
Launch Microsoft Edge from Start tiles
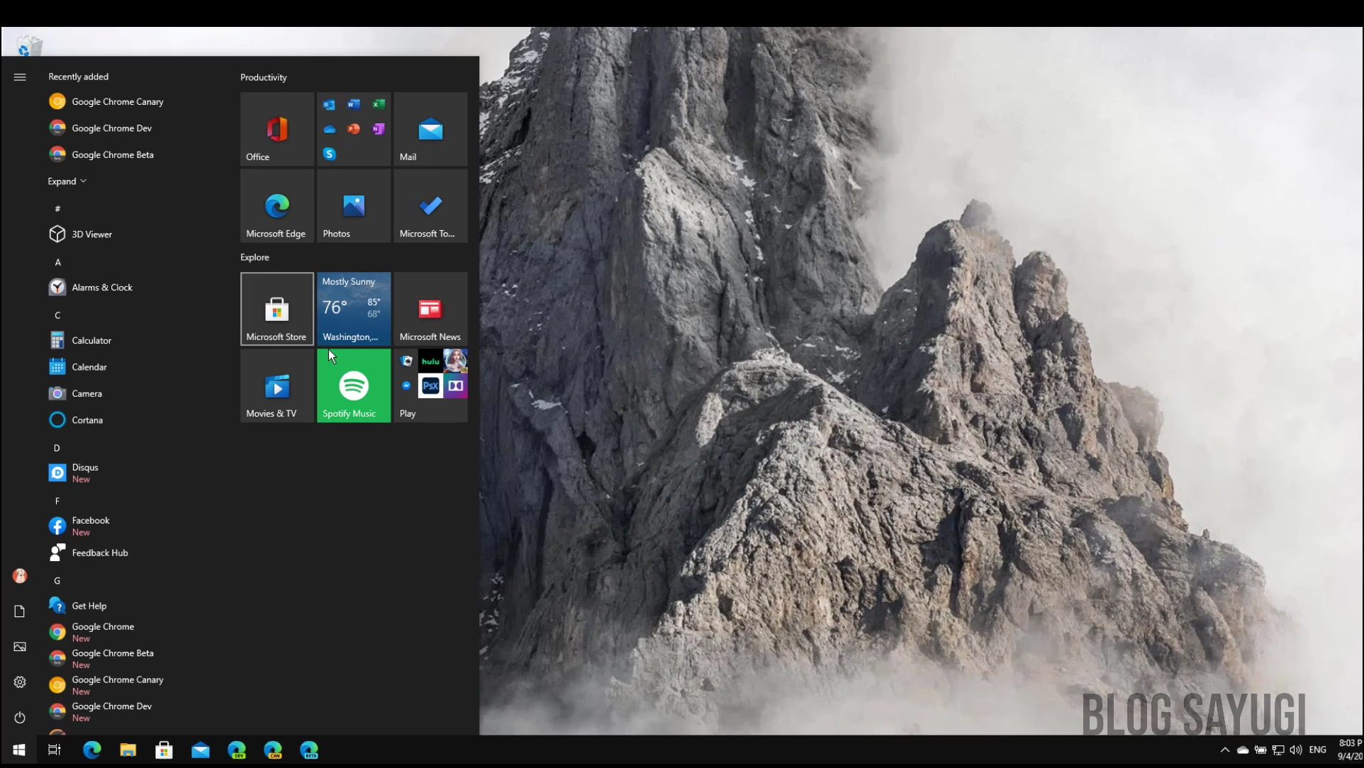click(276, 206)
